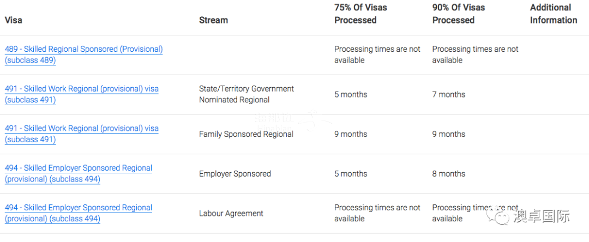Screen dimensions: 589x242
Task: Select the Stream column header
Action: [213, 20]
